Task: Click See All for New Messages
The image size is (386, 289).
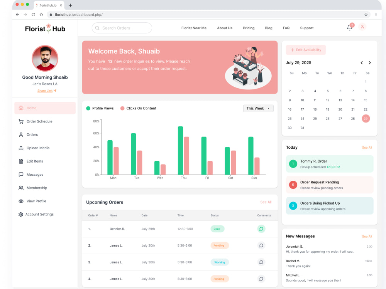Action: (x=367, y=237)
